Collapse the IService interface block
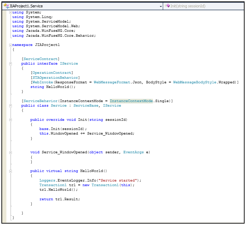The height and width of the screenshot is (225, 246). click(x=11, y=64)
